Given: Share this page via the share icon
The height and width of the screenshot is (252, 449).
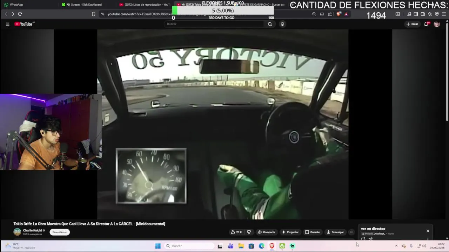Looking at the screenshot, I should point(330,14).
